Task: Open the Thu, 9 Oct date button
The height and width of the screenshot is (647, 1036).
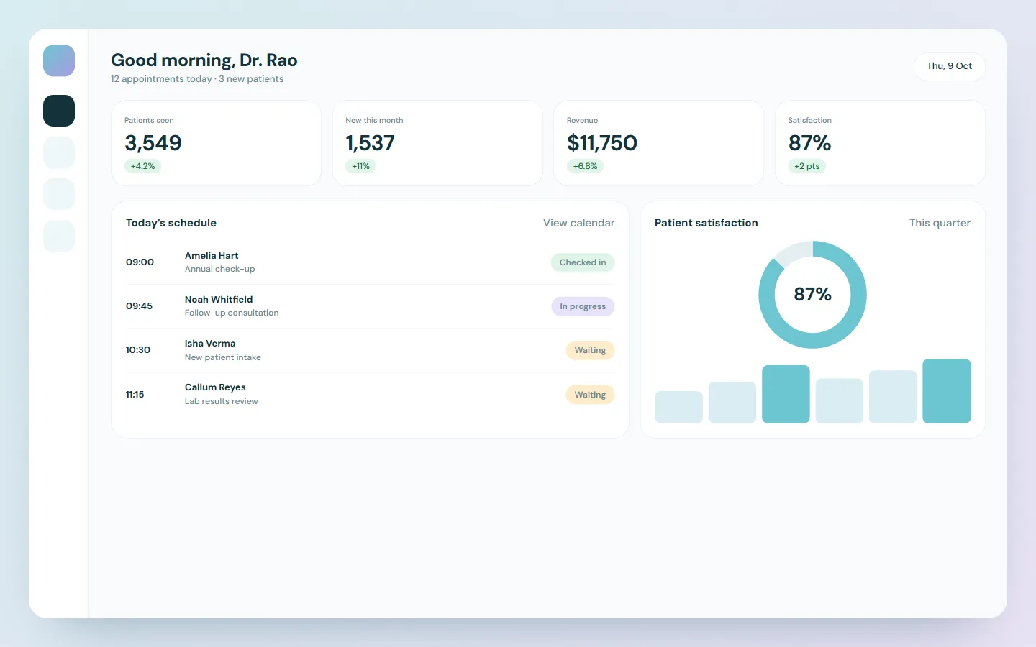Action: point(949,66)
